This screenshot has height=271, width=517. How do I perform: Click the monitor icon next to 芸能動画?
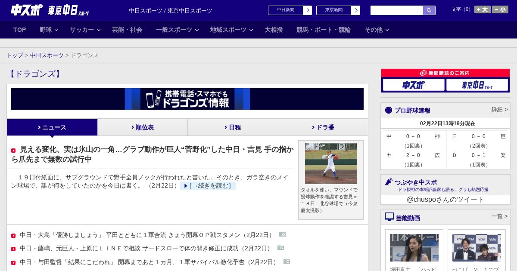point(389,217)
